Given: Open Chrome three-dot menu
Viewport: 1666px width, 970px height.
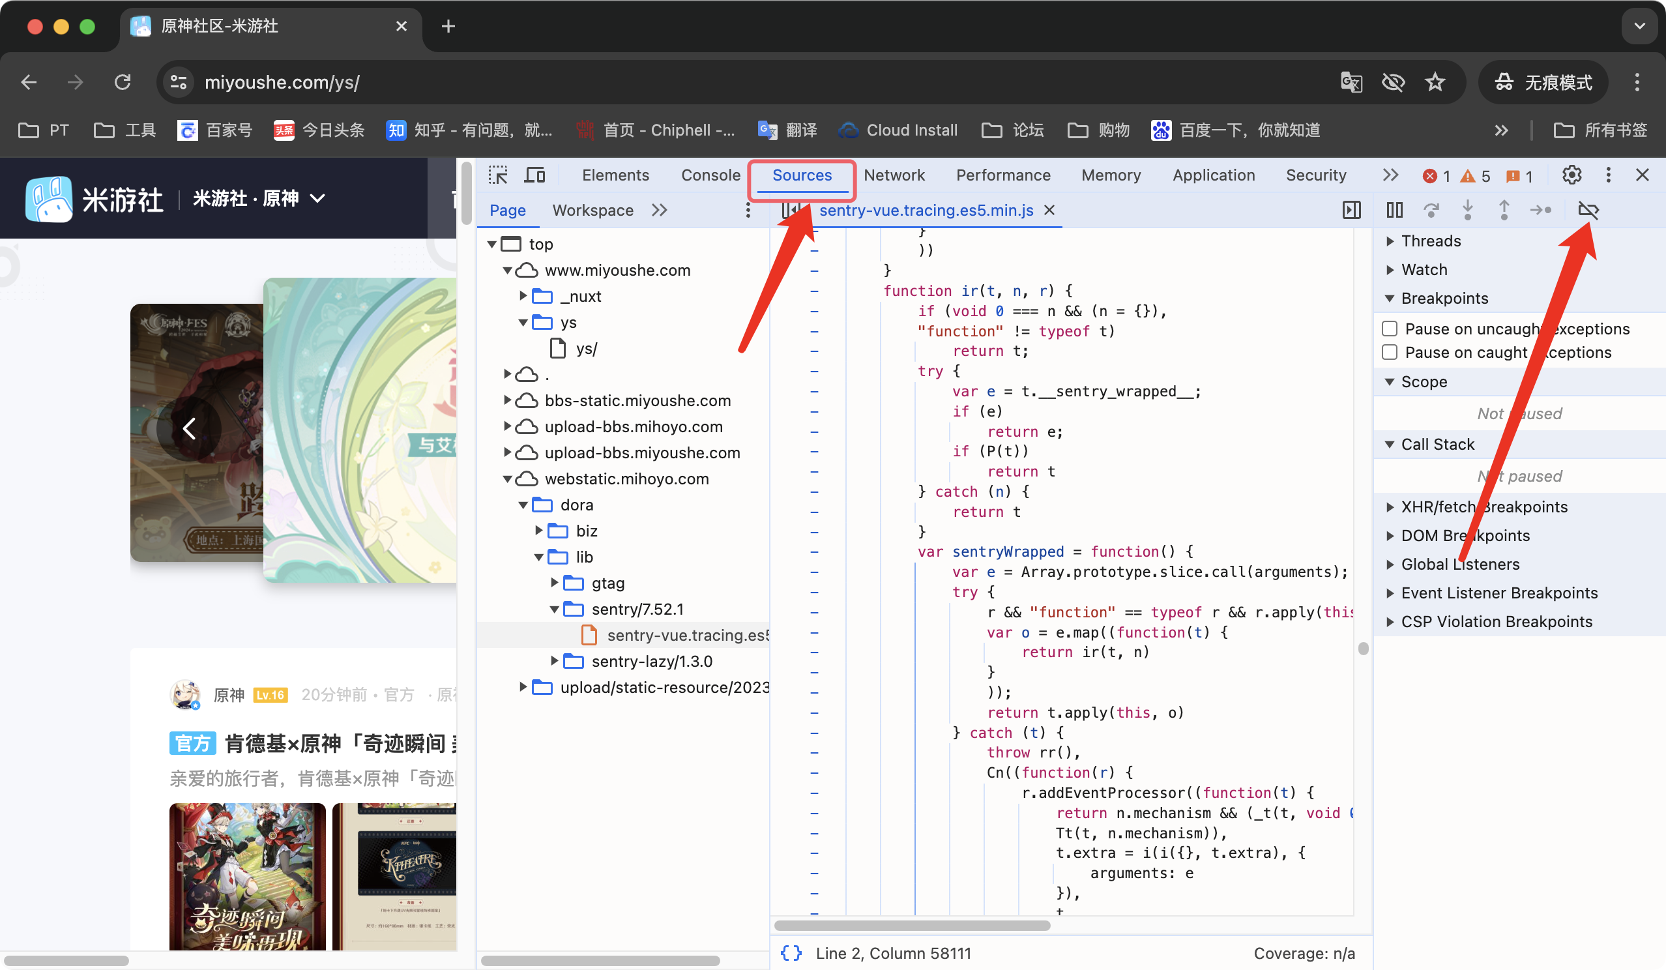Looking at the screenshot, I should click(1637, 83).
